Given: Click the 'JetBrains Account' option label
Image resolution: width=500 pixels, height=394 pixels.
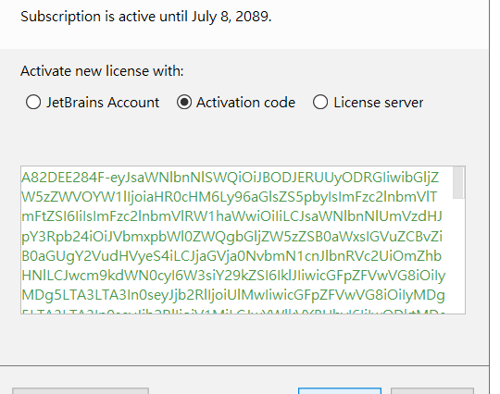Looking at the screenshot, I should point(103,103).
